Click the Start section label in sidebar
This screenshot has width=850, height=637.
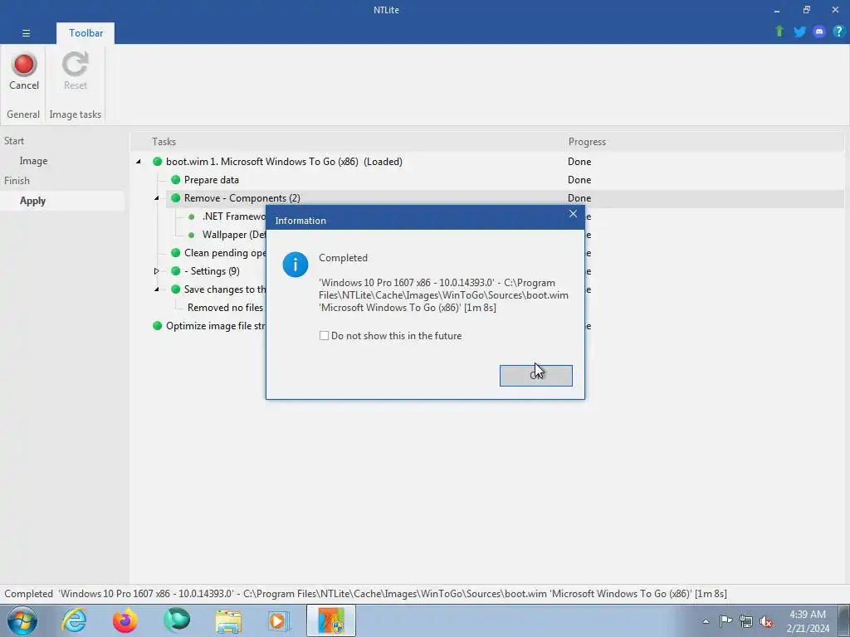pyautogui.click(x=14, y=141)
